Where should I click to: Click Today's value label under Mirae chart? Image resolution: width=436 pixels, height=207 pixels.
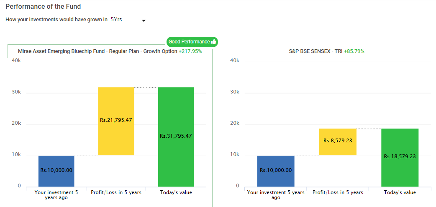point(176,192)
